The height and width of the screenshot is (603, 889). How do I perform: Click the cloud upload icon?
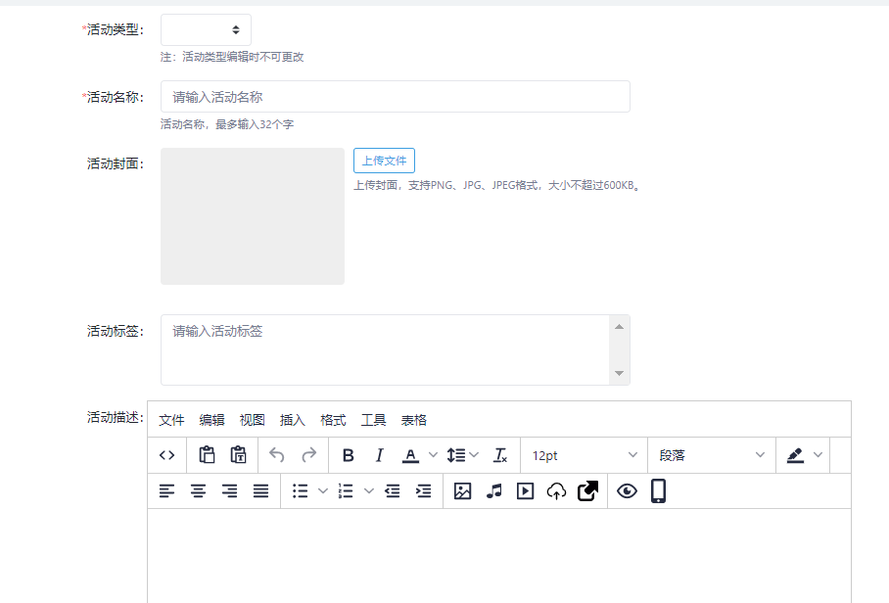click(x=557, y=490)
